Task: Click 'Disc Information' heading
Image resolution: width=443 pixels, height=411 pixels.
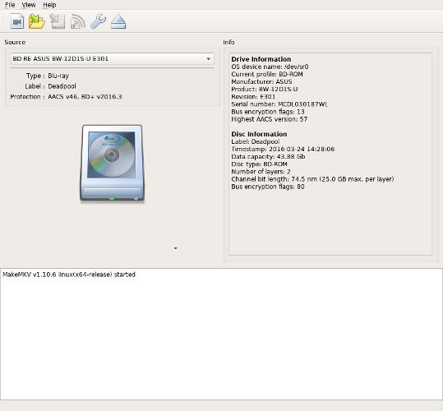Action: [x=259, y=134]
